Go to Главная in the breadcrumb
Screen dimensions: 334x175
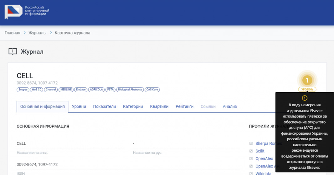point(12,33)
